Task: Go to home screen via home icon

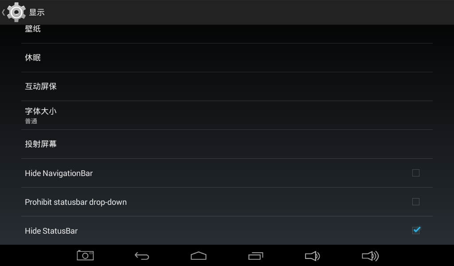Action: tap(199, 255)
